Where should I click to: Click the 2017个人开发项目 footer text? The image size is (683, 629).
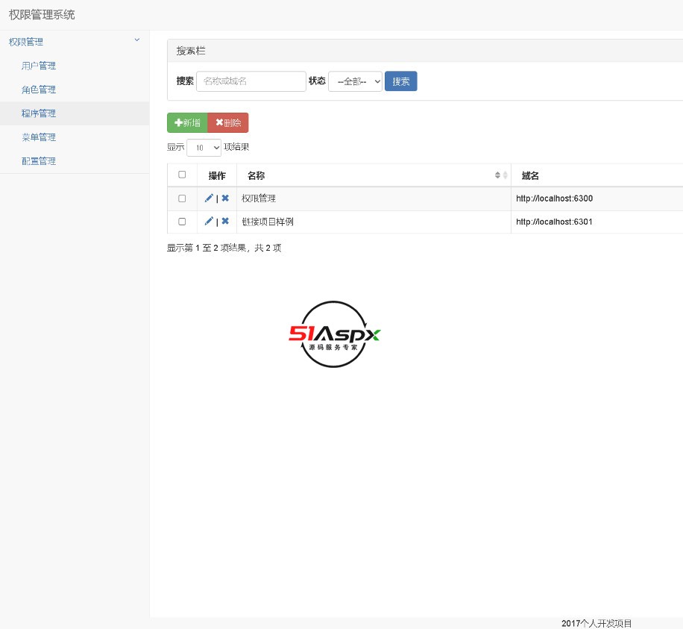[597, 623]
